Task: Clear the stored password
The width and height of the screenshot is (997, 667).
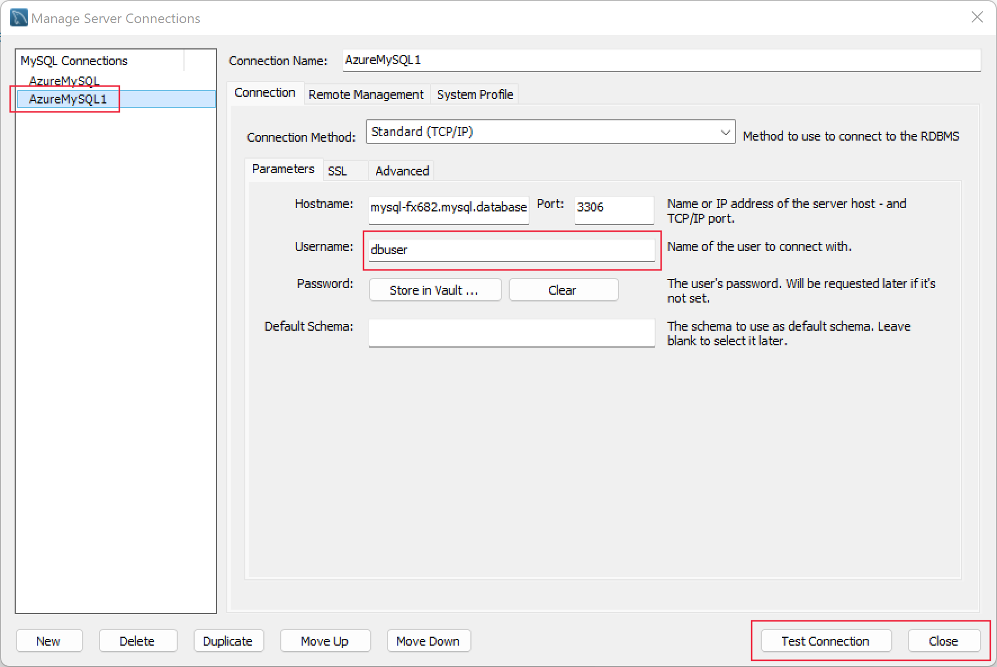Action: pyautogui.click(x=563, y=290)
